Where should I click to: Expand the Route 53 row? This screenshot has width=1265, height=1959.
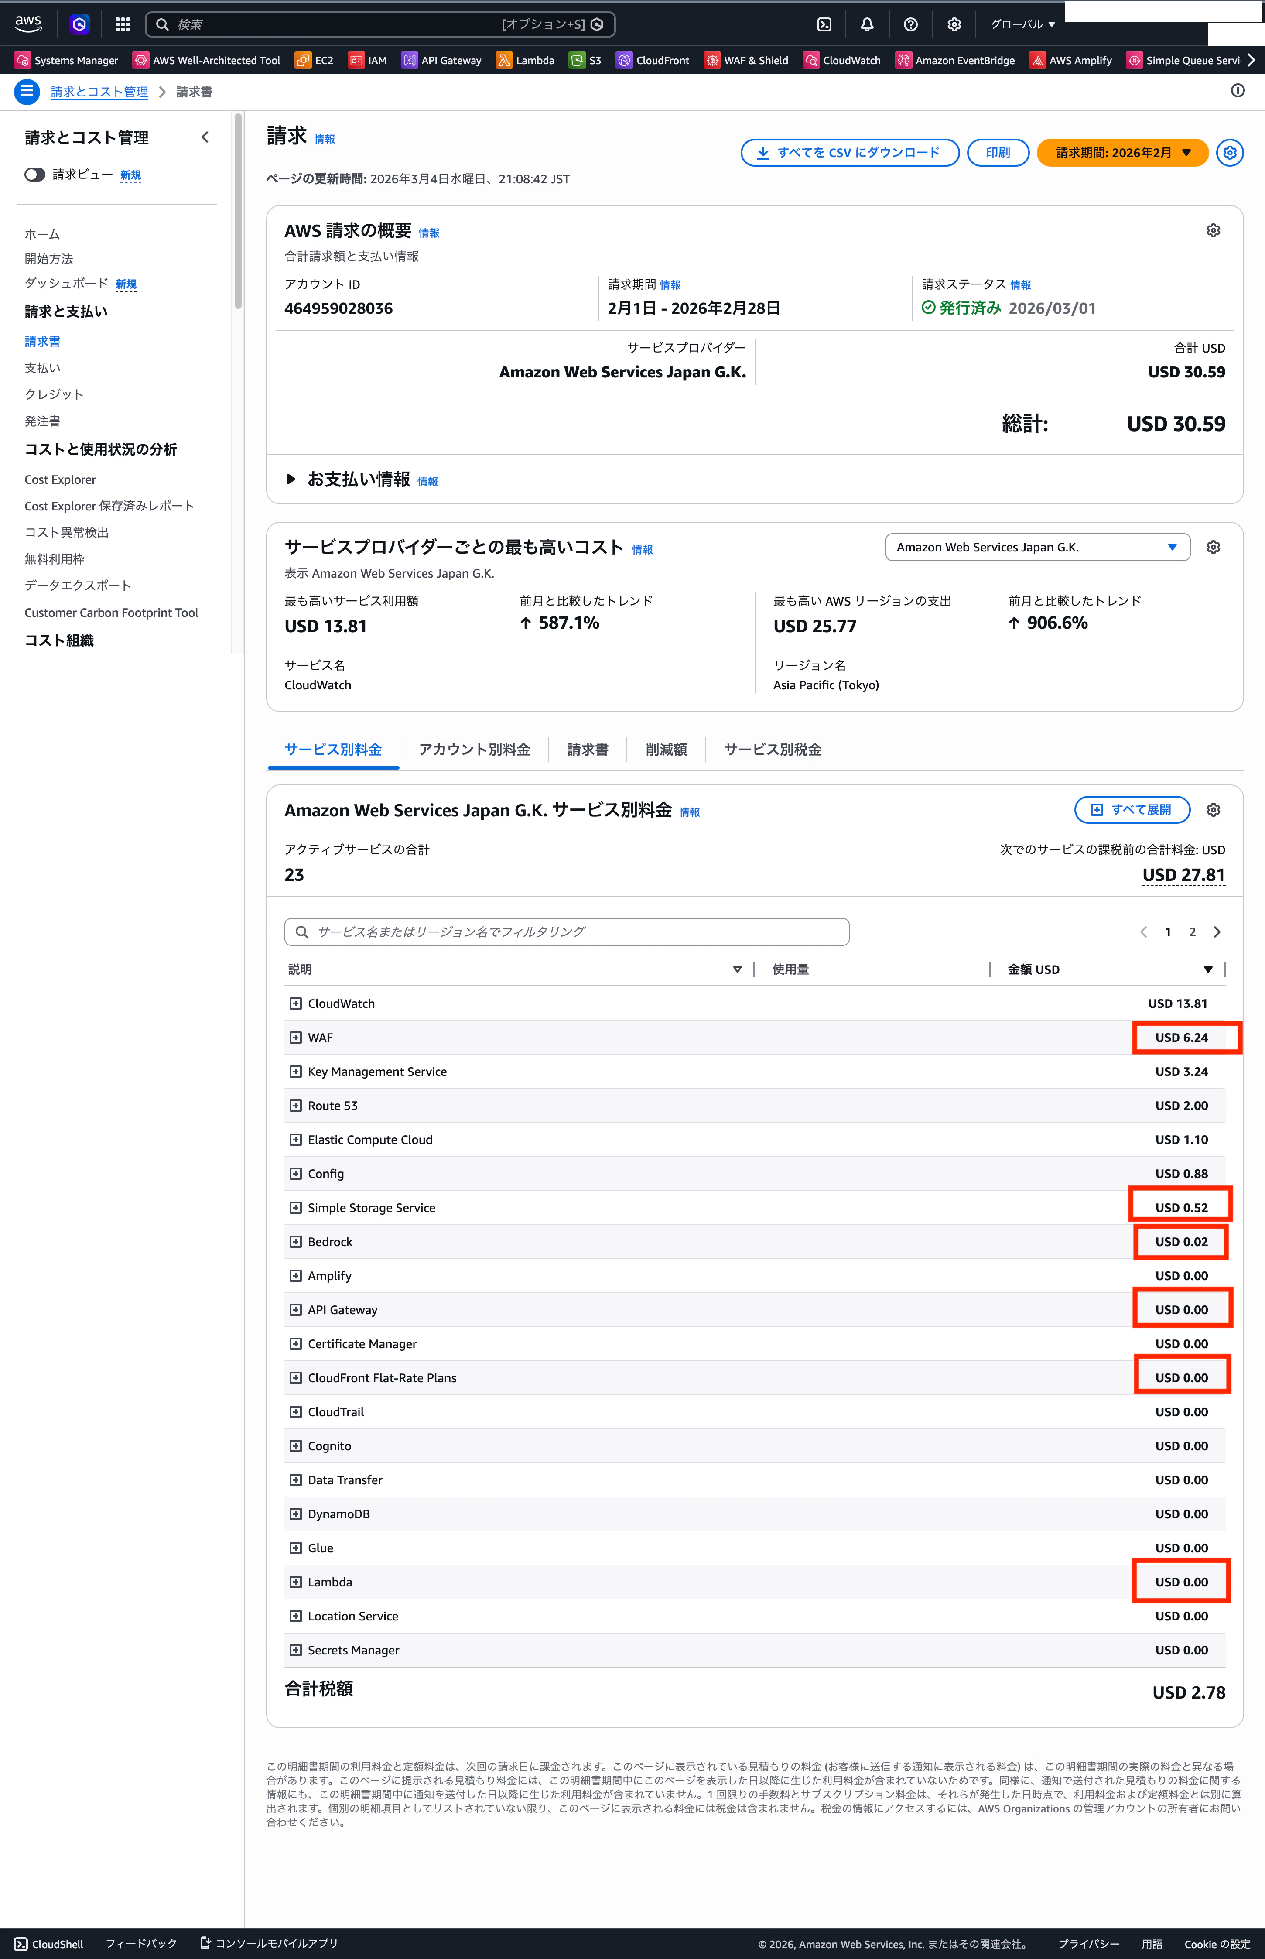(296, 1106)
